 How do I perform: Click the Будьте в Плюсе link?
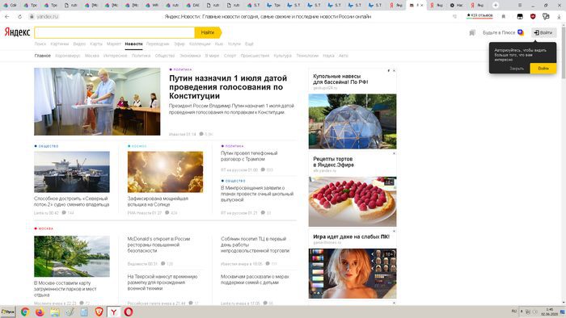pyautogui.click(x=499, y=32)
